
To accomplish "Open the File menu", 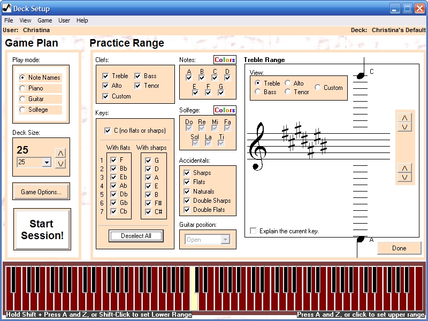I will click(9, 20).
